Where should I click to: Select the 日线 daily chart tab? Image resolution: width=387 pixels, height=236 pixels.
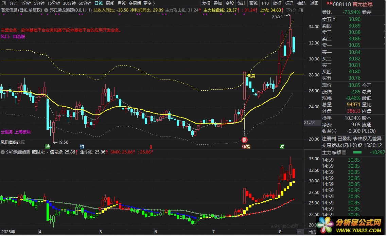[x=99, y=3]
